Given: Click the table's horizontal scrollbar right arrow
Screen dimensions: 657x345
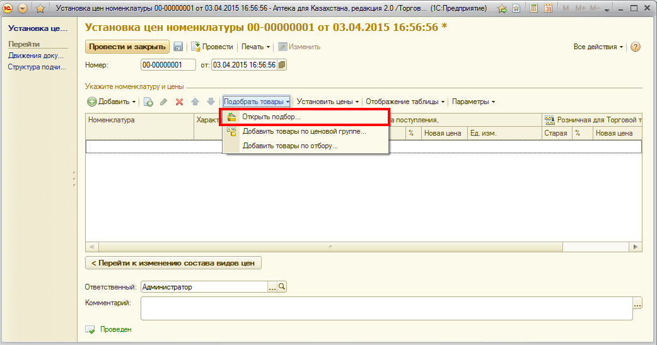Looking at the screenshot, I should [x=636, y=247].
